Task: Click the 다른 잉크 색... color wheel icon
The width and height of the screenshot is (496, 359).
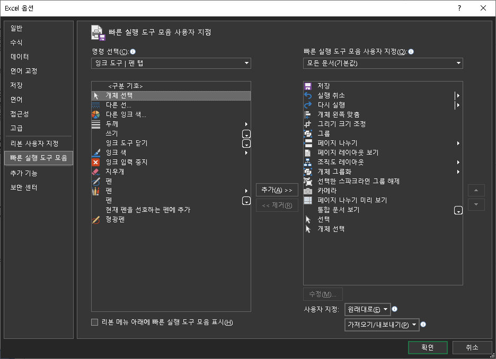Action: pos(95,114)
